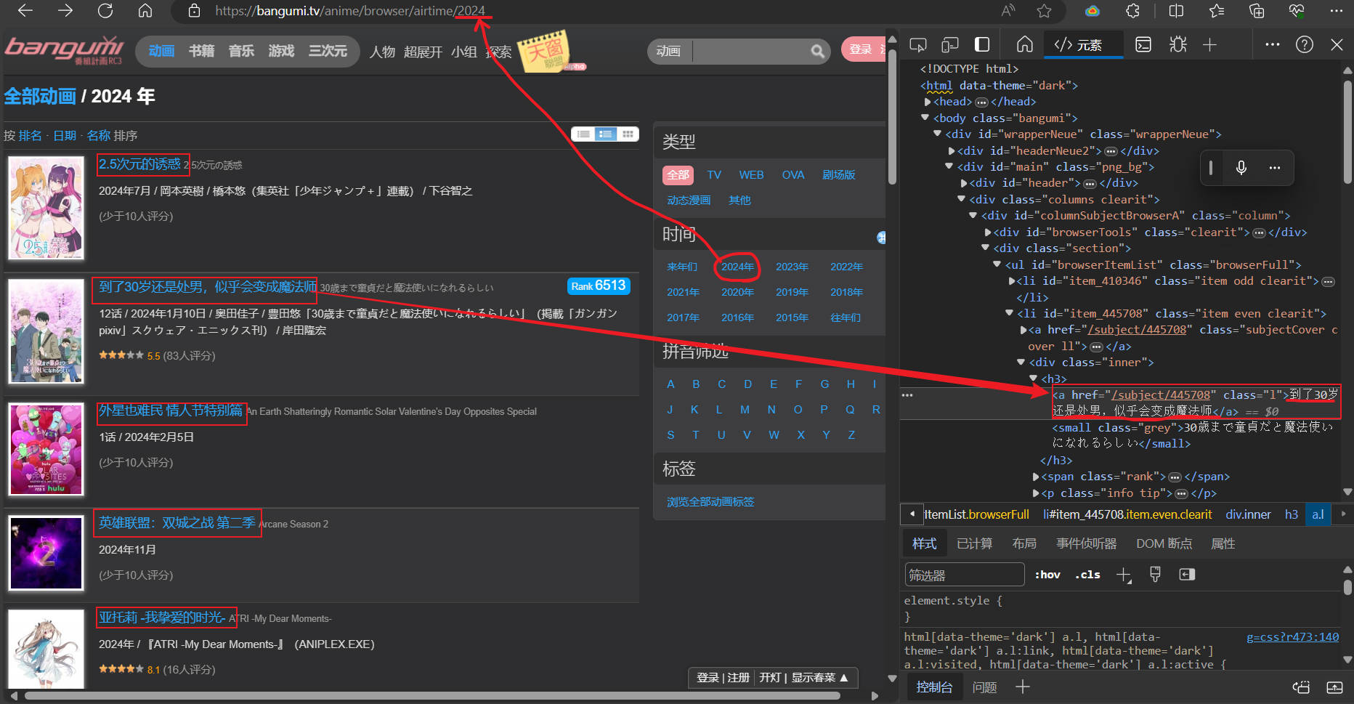Screen dimensions: 1354x704
Task: Switch to the grid view layout
Action: (628, 134)
